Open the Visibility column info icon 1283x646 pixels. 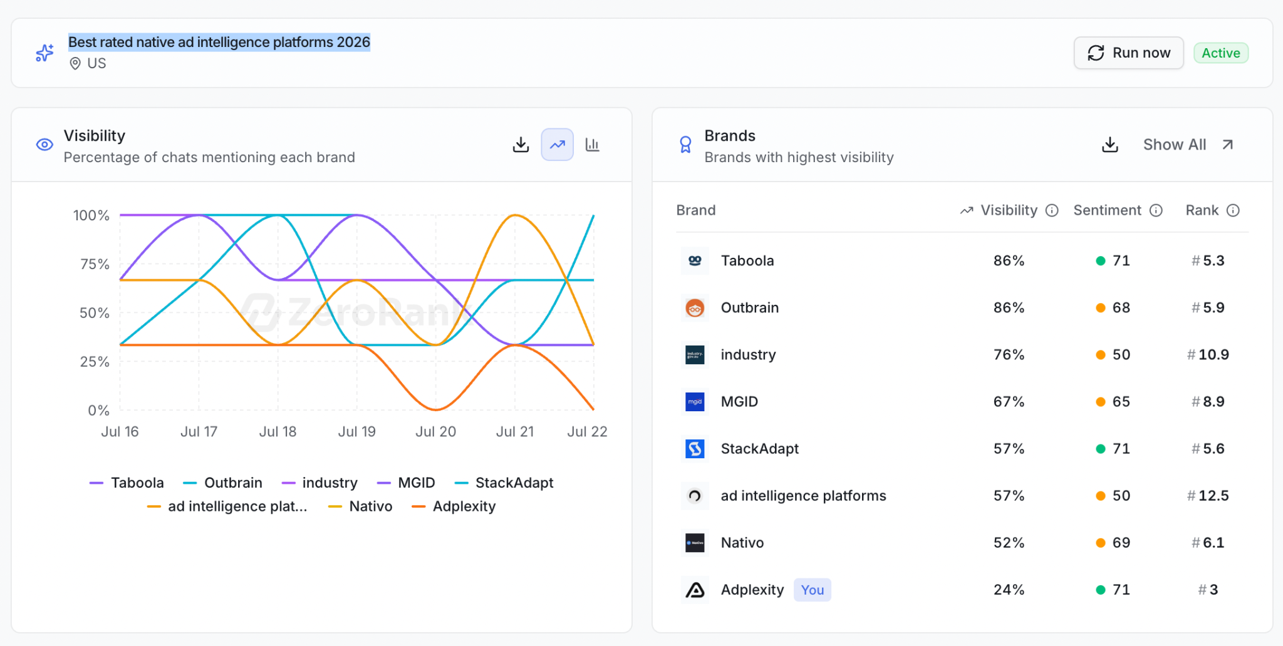click(1052, 210)
